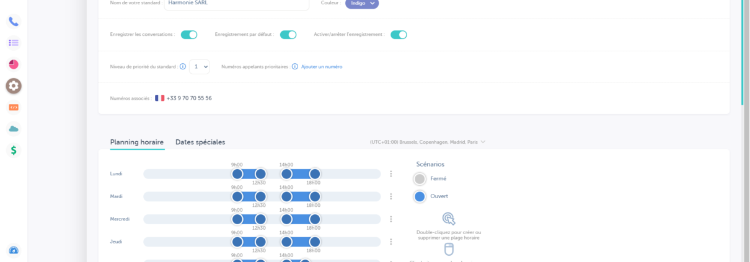Image resolution: width=750 pixels, height=262 pixels.
Task: Disable 'Enregistrement par défaut' toggle
Action: (288, 35)
